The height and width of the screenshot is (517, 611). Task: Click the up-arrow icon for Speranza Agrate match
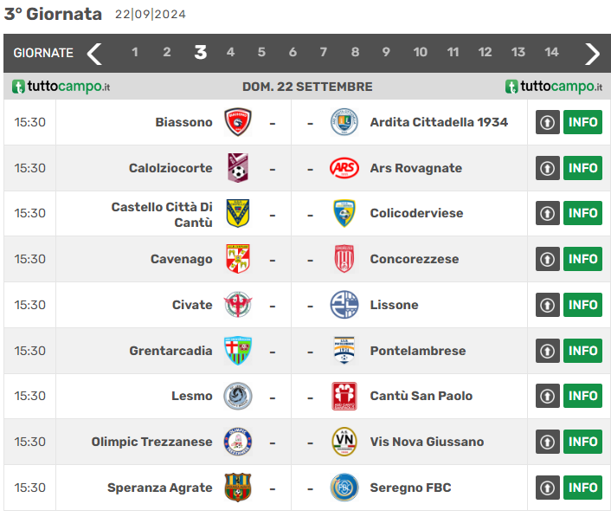point(547,488)
